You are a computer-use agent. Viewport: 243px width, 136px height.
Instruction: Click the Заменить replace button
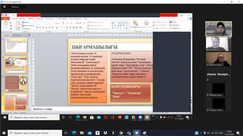click(175, 25)
